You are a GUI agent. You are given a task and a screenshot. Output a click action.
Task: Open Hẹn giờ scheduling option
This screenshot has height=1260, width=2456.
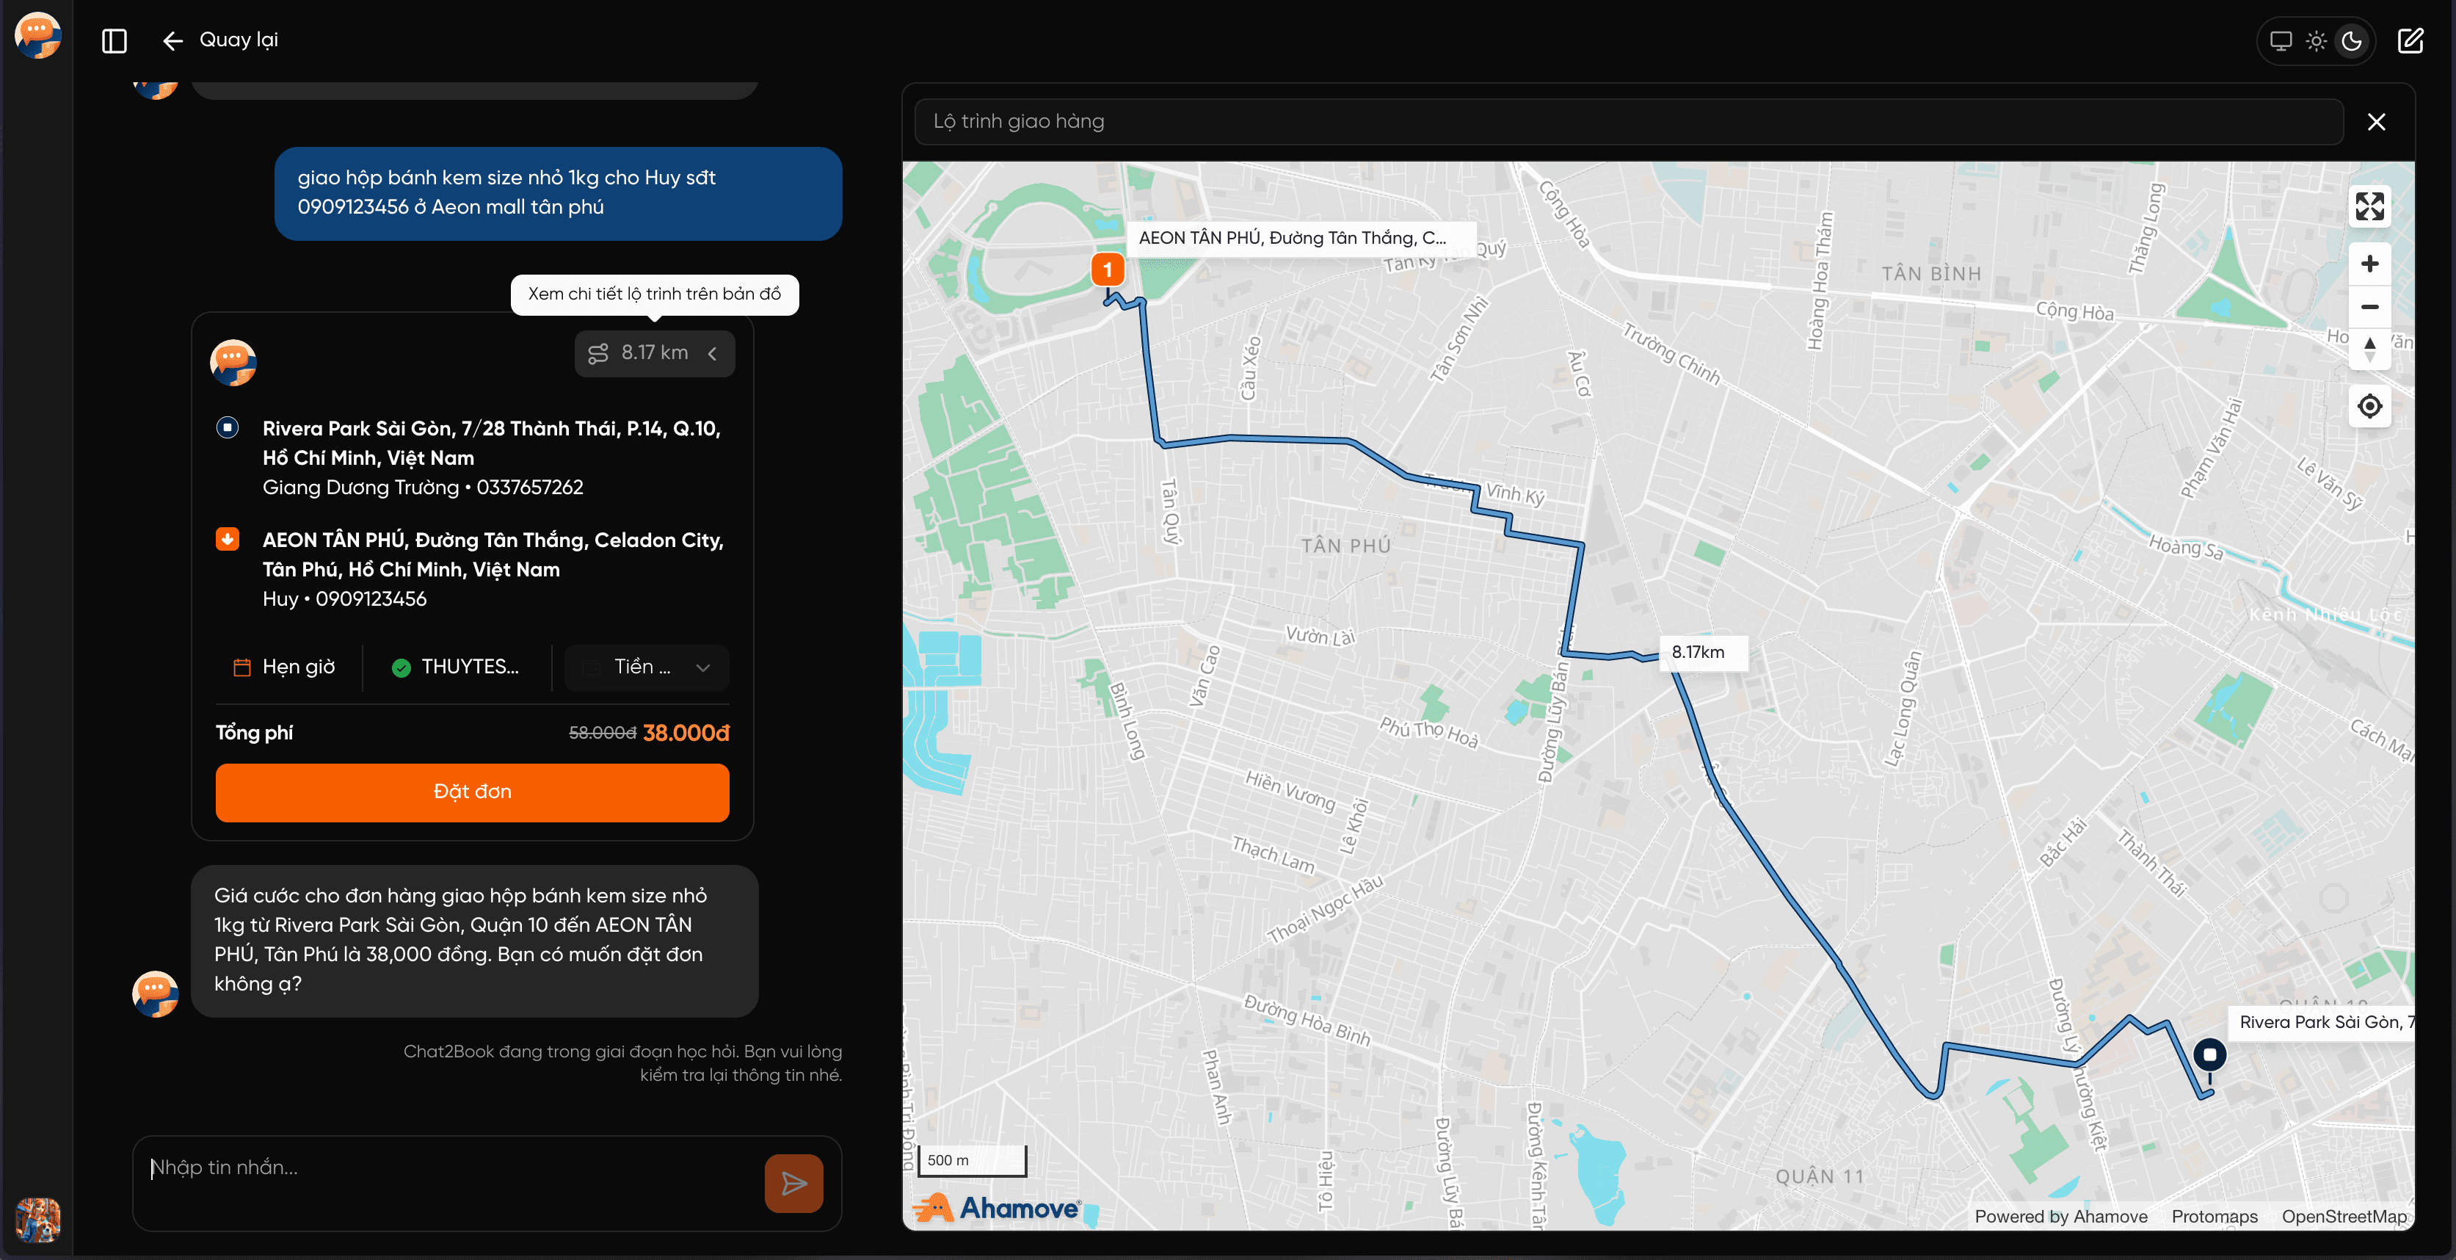point(284,667)
